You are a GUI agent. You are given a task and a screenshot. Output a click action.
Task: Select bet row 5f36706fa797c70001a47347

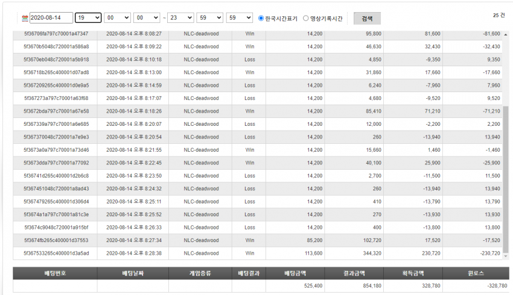[257, 34]
